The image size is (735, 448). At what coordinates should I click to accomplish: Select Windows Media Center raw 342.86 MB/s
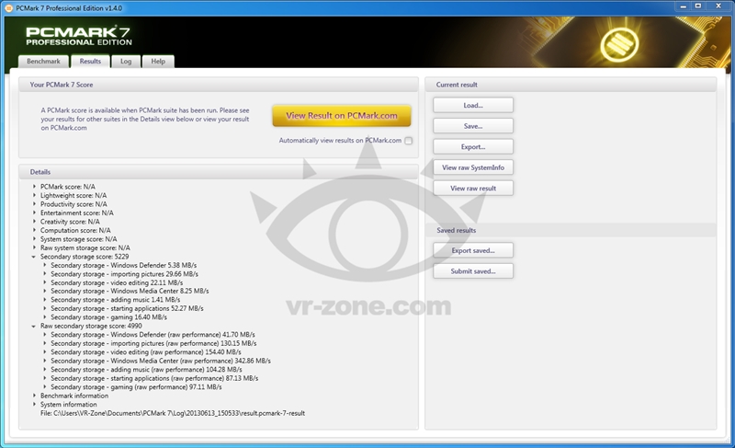click(x=161, y=361)
